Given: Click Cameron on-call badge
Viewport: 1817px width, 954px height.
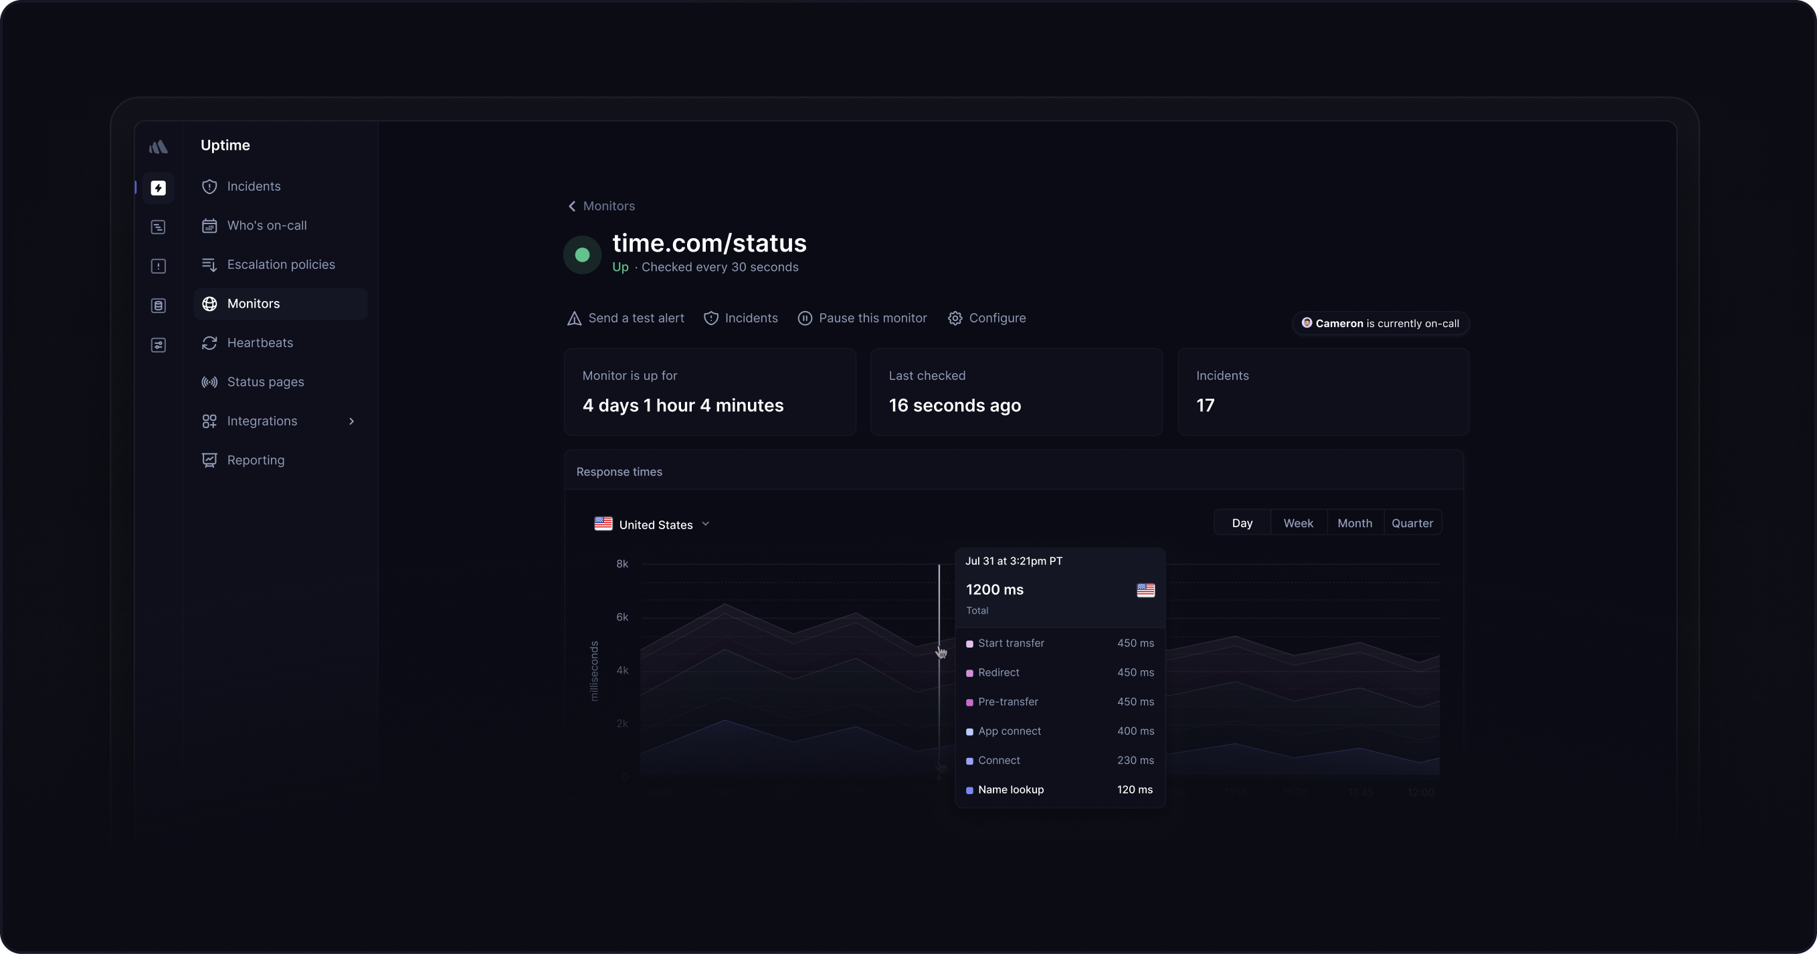Looking at the screenshot, I should coord(1379,323).
